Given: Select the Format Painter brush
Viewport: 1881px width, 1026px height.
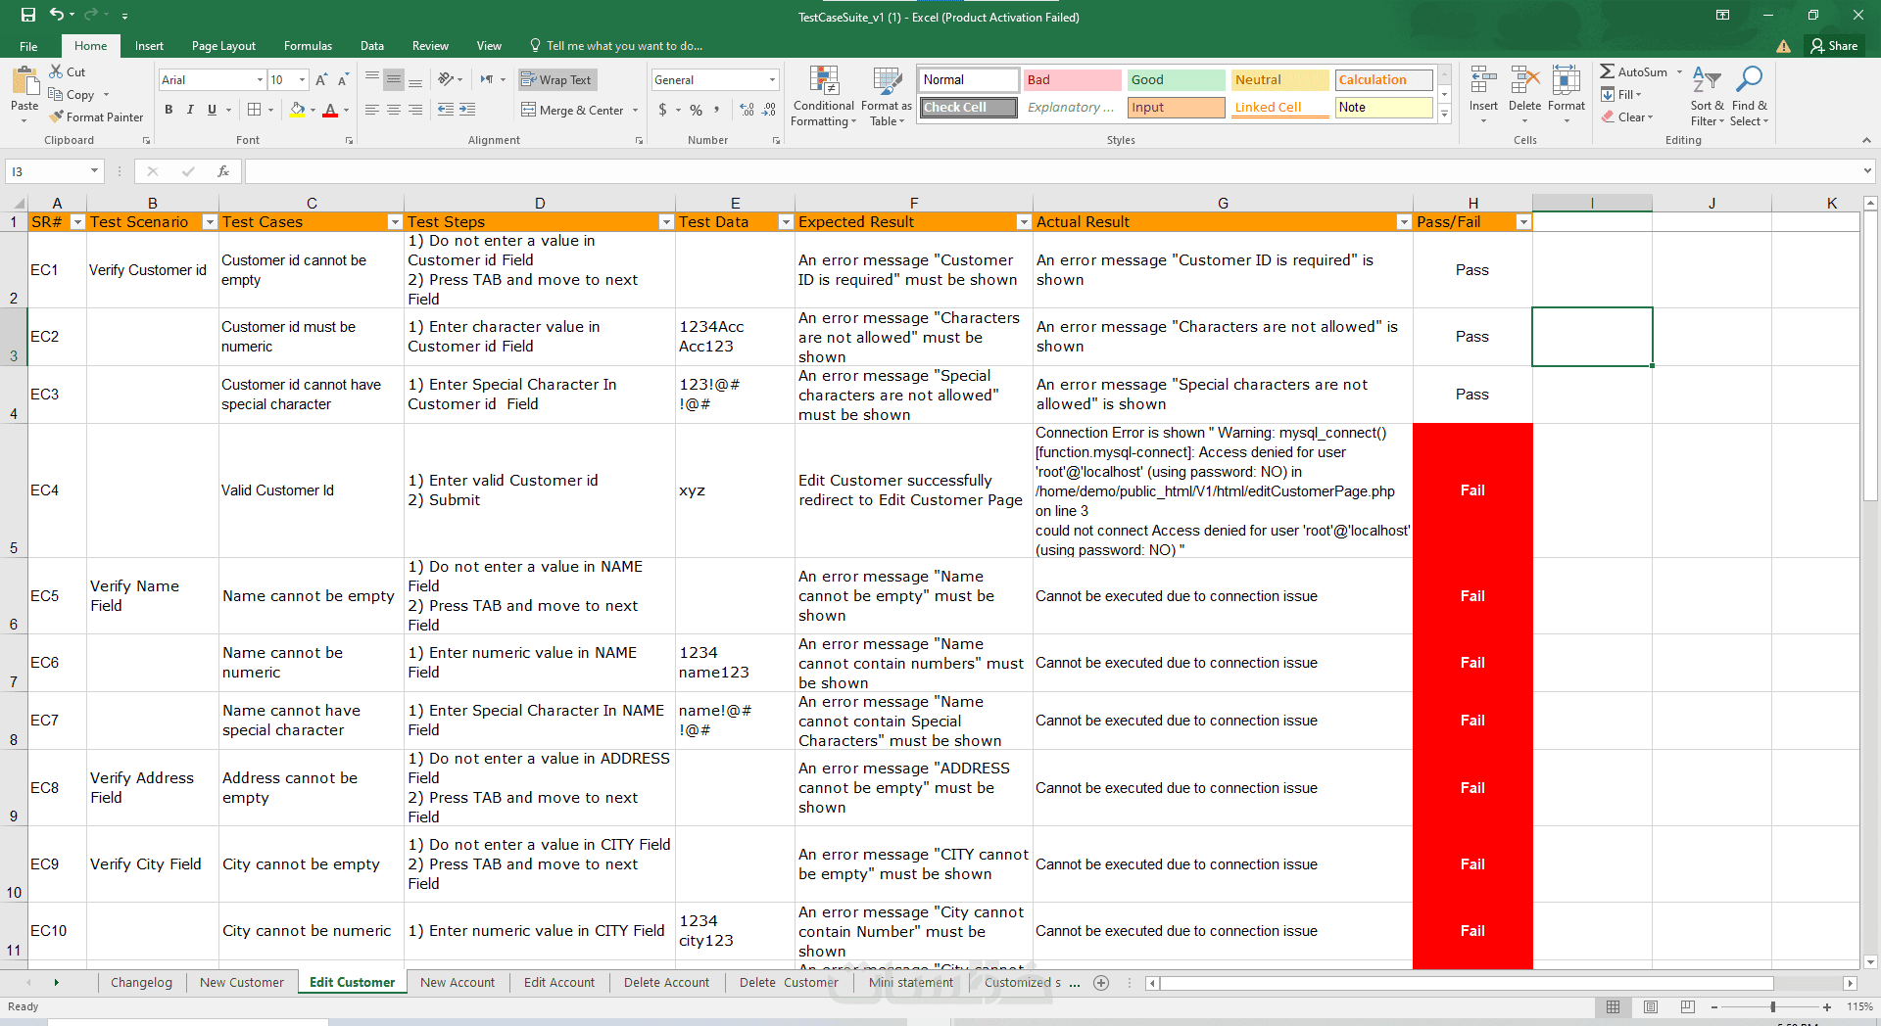Looking at the screenshot, I should pyautogui.click(x=96, y=117).
